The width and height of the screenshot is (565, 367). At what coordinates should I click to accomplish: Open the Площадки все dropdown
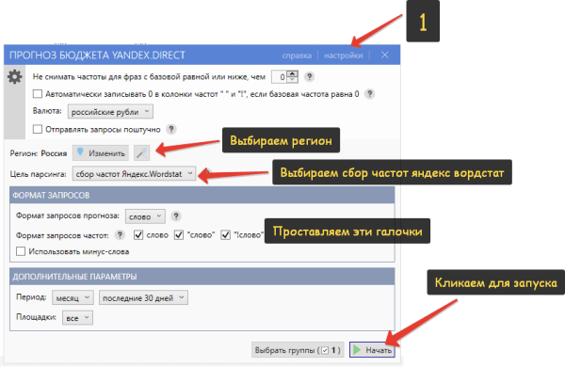[x=77, y=318]
